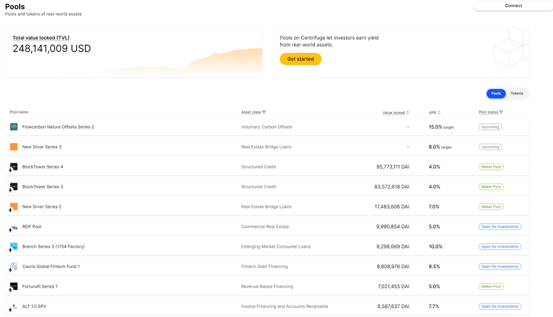
Task: Sort by the APR column header
Action: pos(435,113)
